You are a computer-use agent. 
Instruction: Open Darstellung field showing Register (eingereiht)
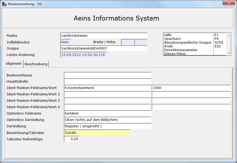[108, 126]
